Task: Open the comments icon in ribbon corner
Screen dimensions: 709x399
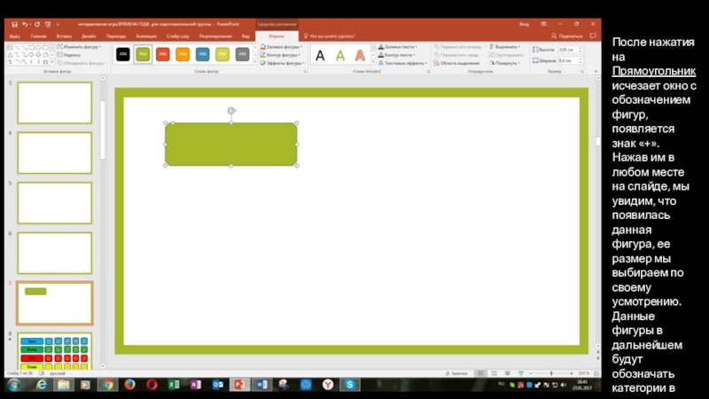Action: coord(593,36)
